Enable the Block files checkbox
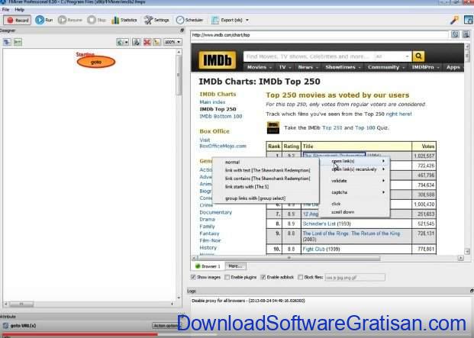The width and height of the screenshot is (474, 338). [x=300, y=277]
